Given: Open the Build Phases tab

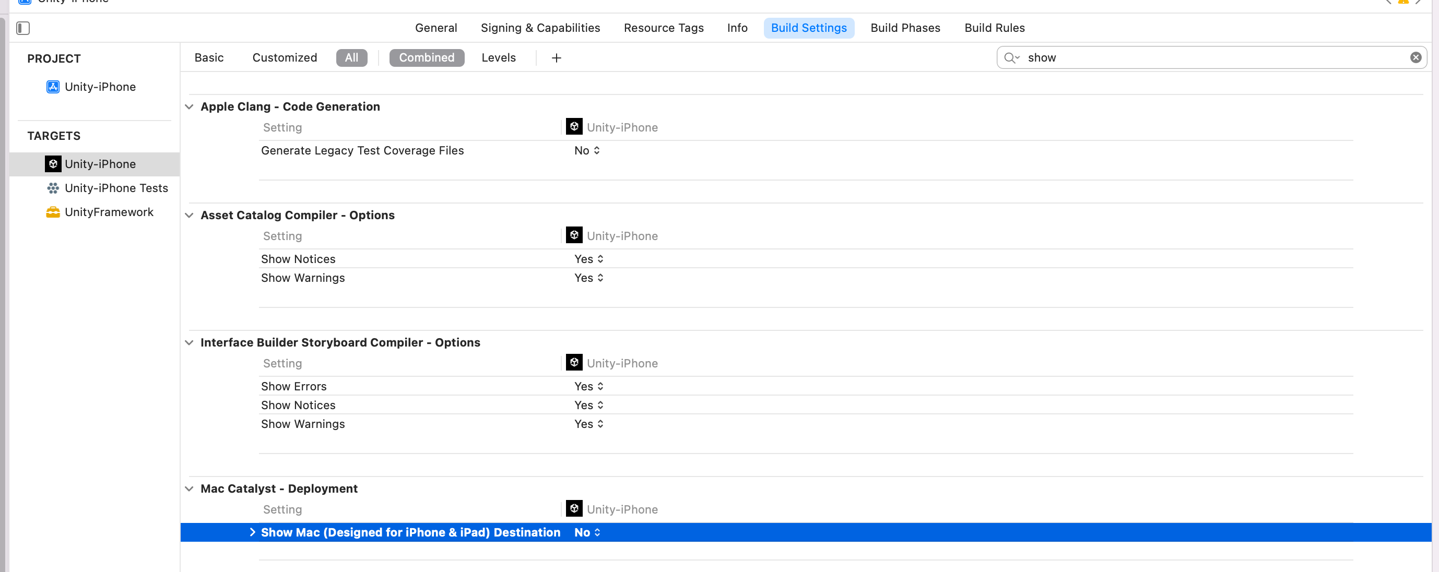Looking at the screenshot, I should coord(905,28).
